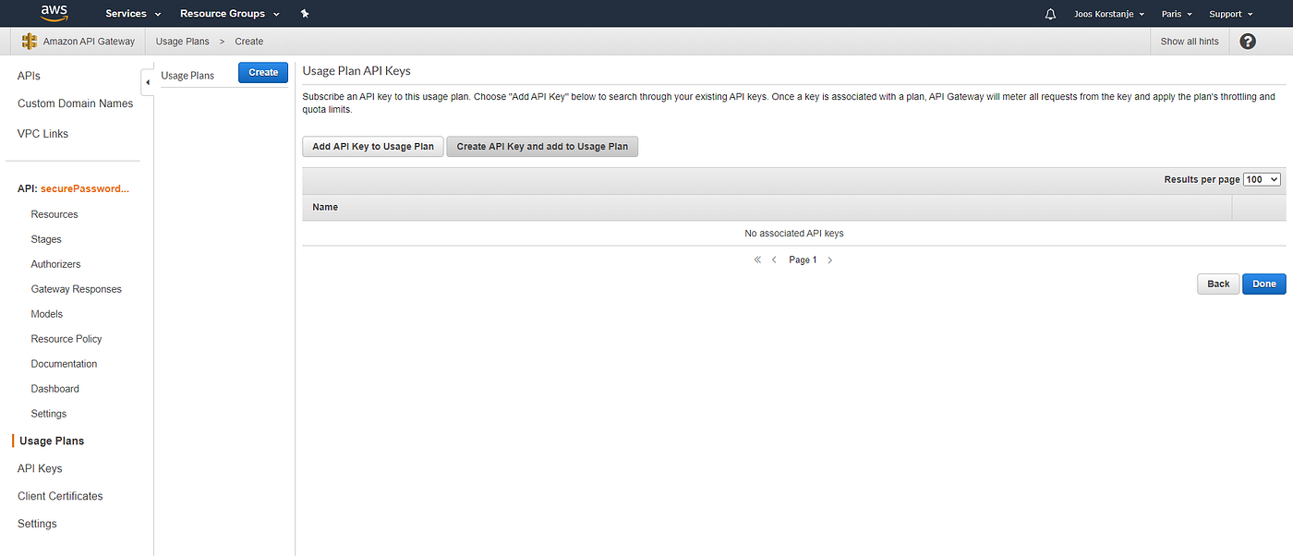Open the Resource Groups dropdown
Viewport: 1293px width, 556px height.
230,14
